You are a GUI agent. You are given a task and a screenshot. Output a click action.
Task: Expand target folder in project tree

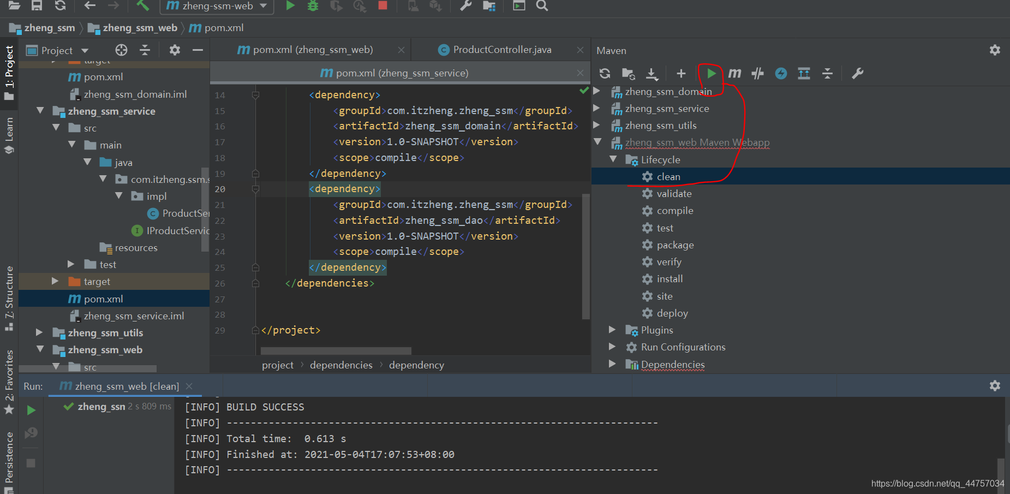coord(55,281)
